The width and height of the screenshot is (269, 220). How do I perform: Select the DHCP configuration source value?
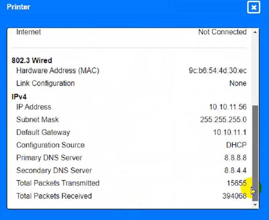click(x=236, y=145)
